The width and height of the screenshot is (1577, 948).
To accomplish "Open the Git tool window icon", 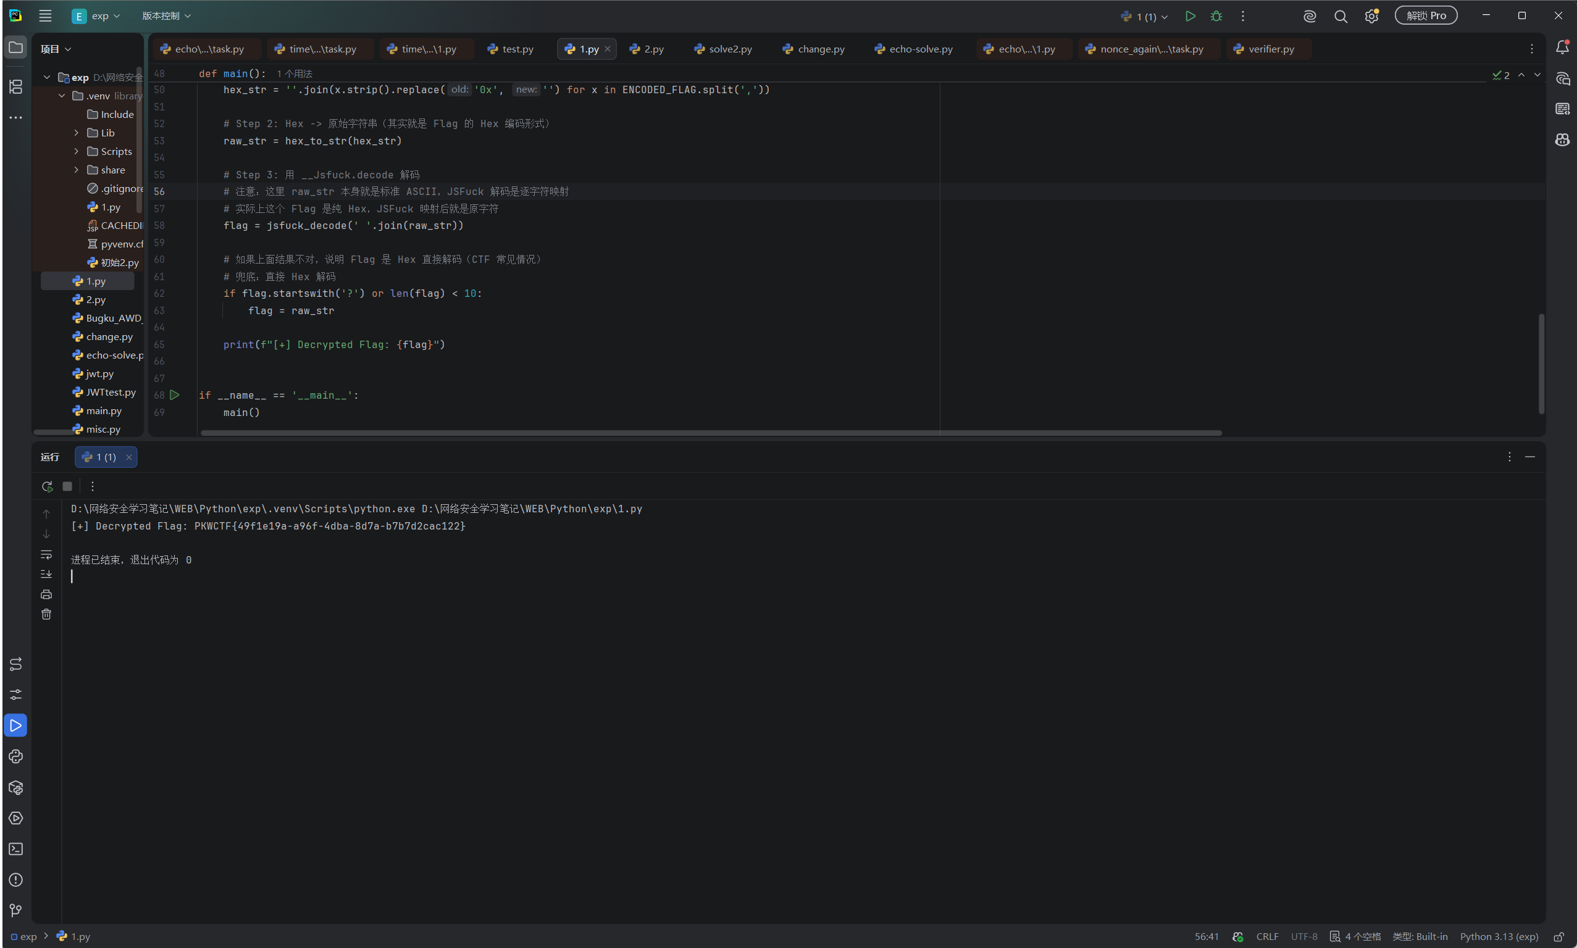I will 16,910.
